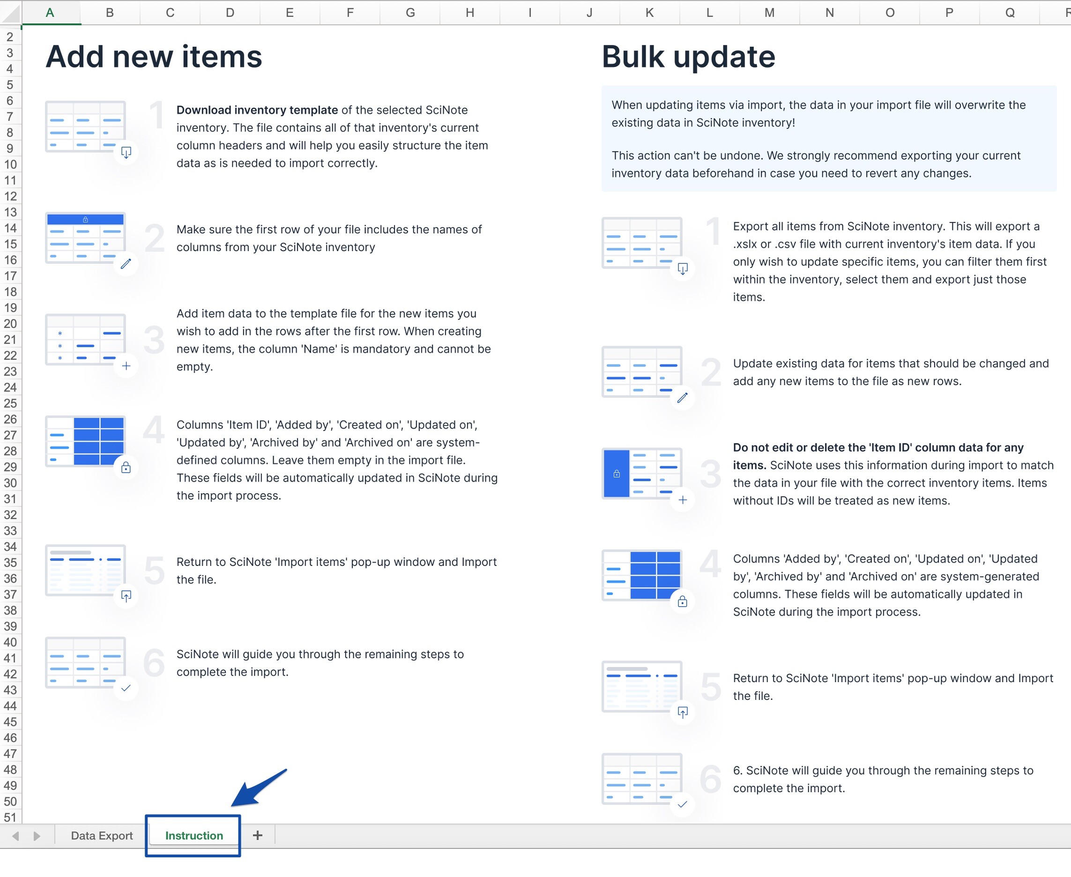Viewport: 1071px width, 877px height.
Task: Add a new sheet with the plus button
Action: click(x=258, y=836)
